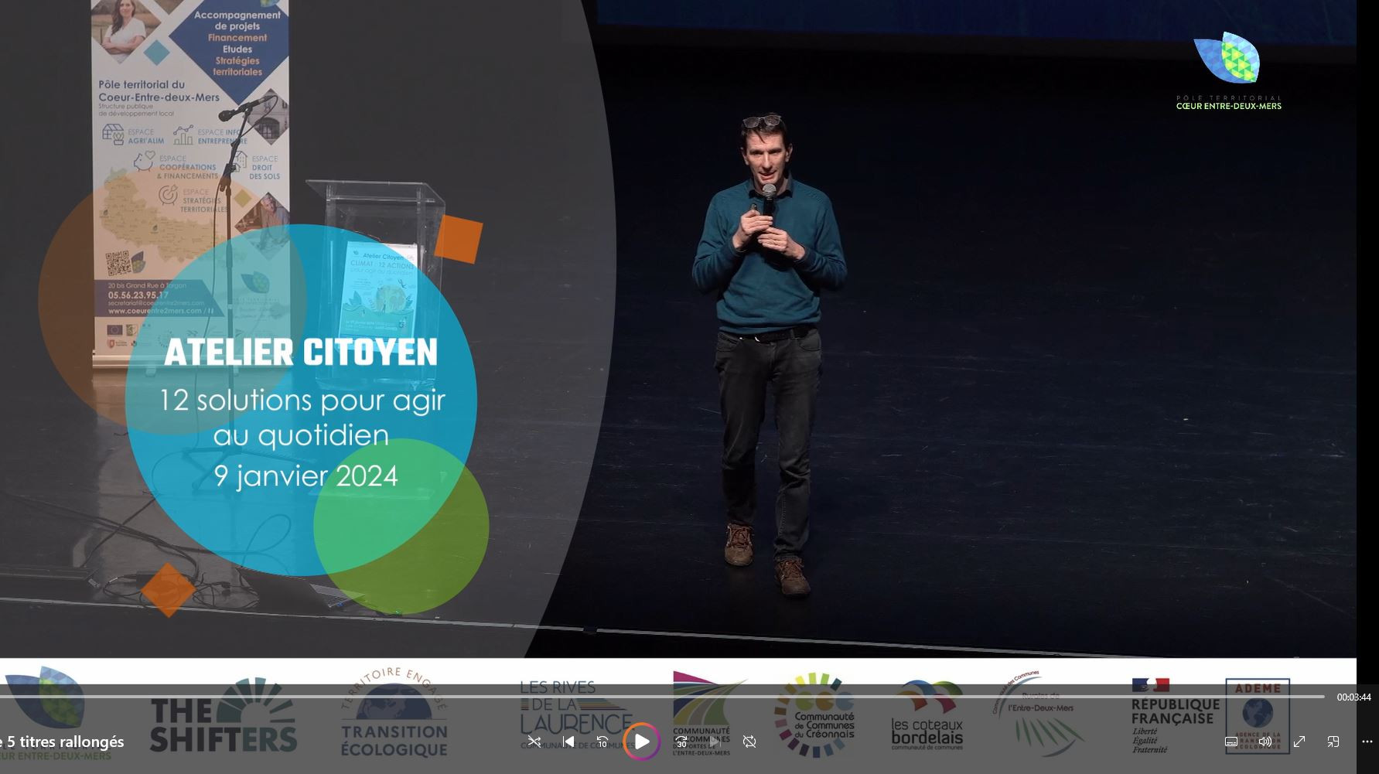Screen dimensions: 1379x774
Task: Select the video title '5 titres rallongés'
Action: (62, 742)
